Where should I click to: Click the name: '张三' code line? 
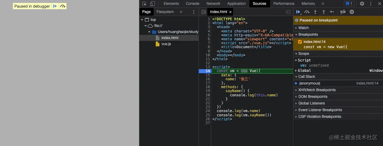pos(238,79)
